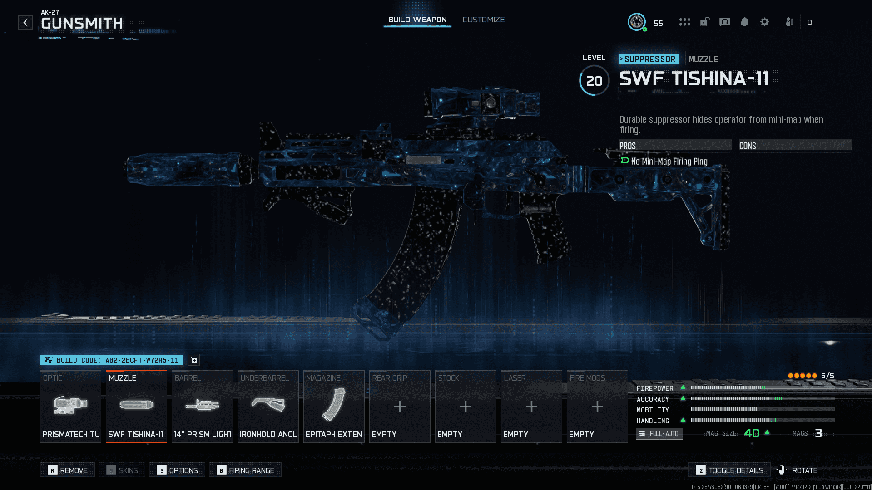The image size is (872, 490).
Task: Select the Prismatech optic slot
Action: (70, 405)
